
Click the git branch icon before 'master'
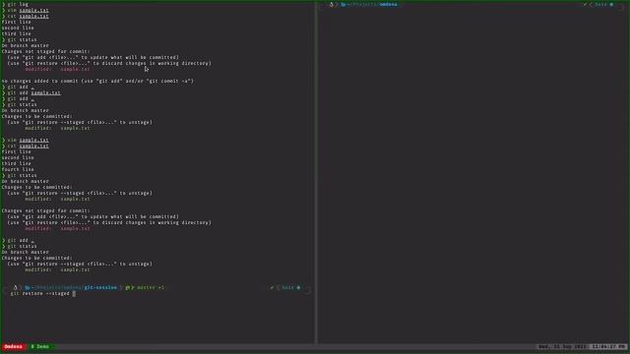(x=128, y=287)
